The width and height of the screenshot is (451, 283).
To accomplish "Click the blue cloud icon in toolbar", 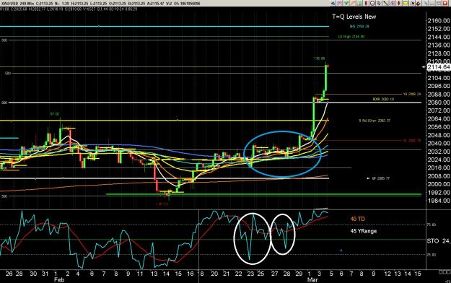I will coord(333,3).
